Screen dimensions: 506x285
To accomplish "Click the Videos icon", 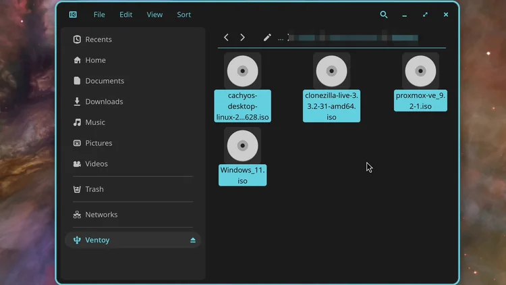I will point(77,164).
